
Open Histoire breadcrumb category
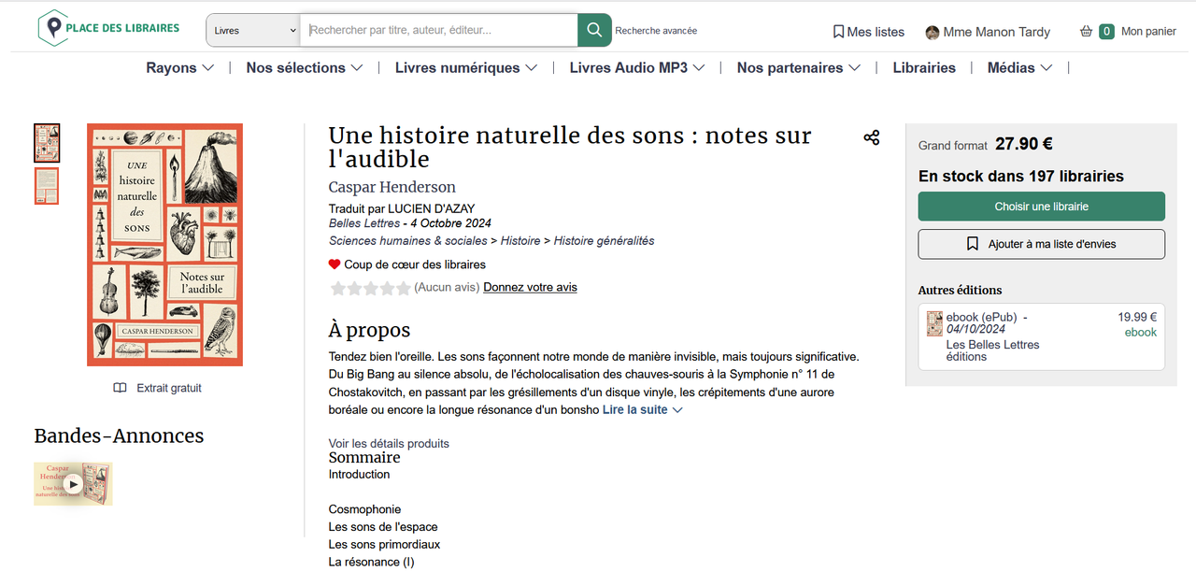coord(520,240)
